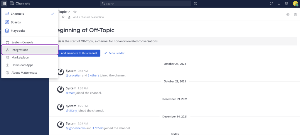Screen dimensions: 300x135
Task: Select Channels in the product menu
Action: (x=30, y=14)
